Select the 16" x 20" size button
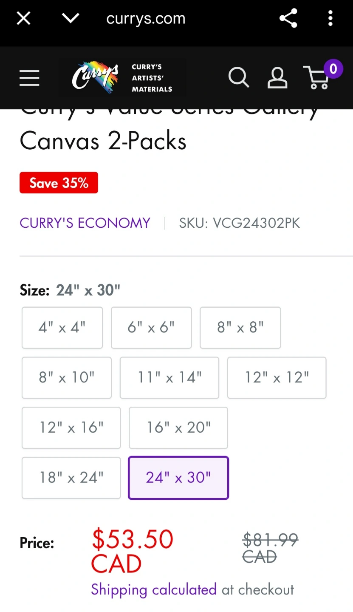The width and height of the screenshot is (353, 612). point(178,428)
